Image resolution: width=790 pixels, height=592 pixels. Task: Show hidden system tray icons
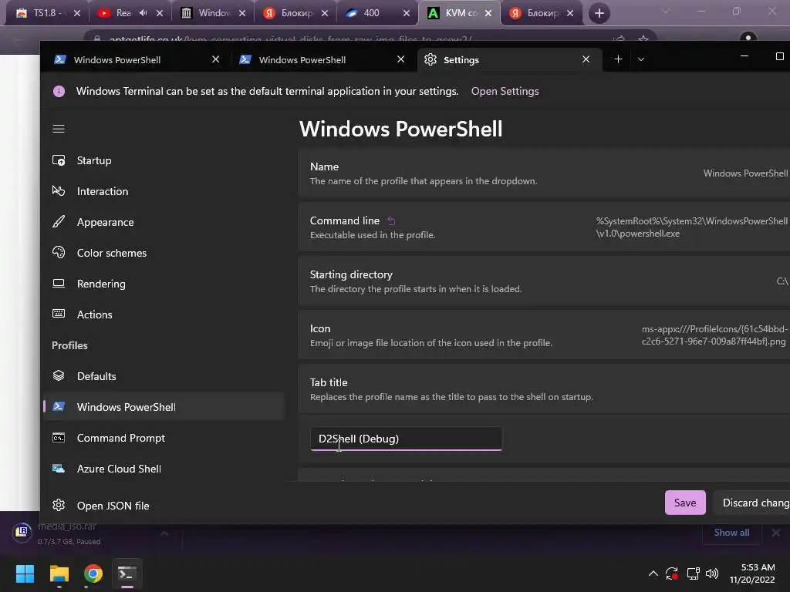pos(653,573)
